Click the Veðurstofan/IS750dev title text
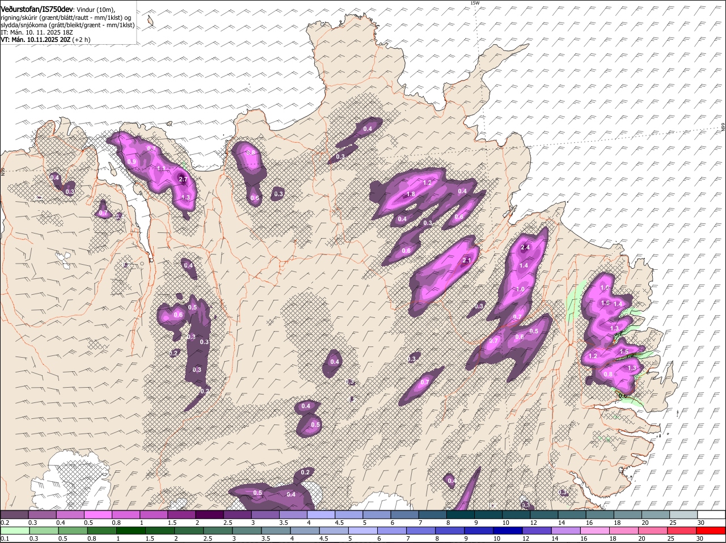 [x=36, y=10]
